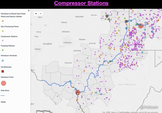Image resolution: width=162 pixels, height=113 pixels.
Task: Open the Compressor Stations title link
Action: click(81, 4)
